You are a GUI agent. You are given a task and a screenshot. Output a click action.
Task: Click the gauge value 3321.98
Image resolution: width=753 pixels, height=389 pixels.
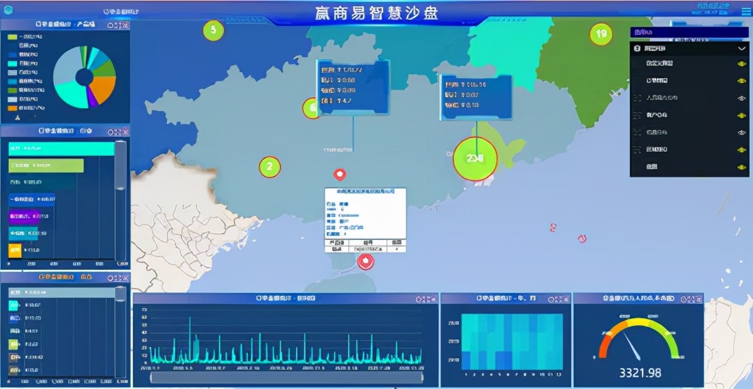(640, 373)
